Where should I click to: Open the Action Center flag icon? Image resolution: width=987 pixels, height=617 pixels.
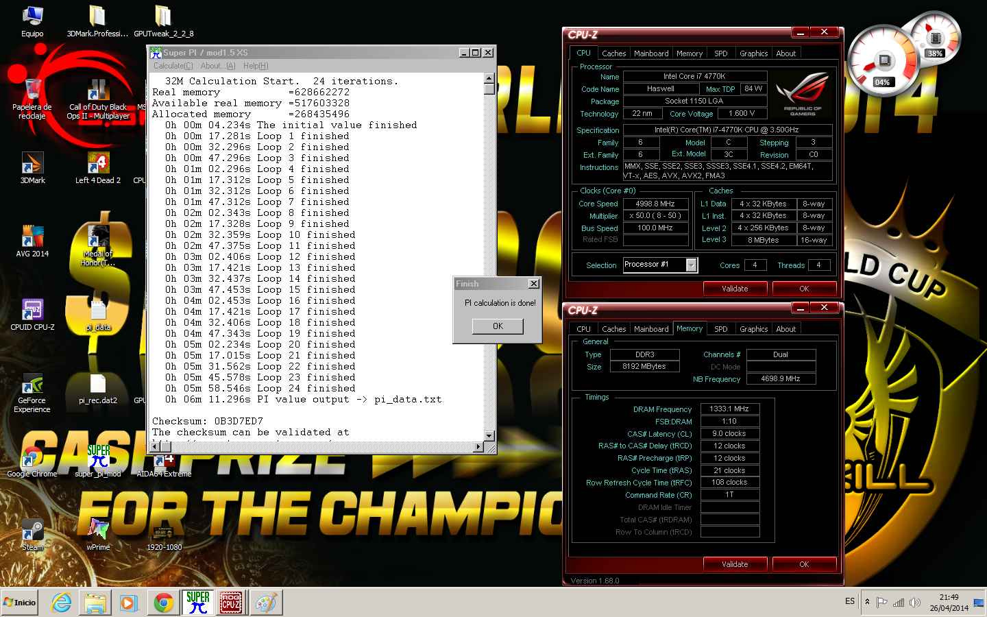pos(882,603)
